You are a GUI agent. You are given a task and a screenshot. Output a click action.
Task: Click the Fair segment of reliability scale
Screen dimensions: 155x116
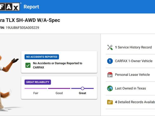coord(36,88)
